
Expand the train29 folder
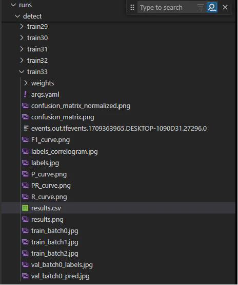pos(22,27)
